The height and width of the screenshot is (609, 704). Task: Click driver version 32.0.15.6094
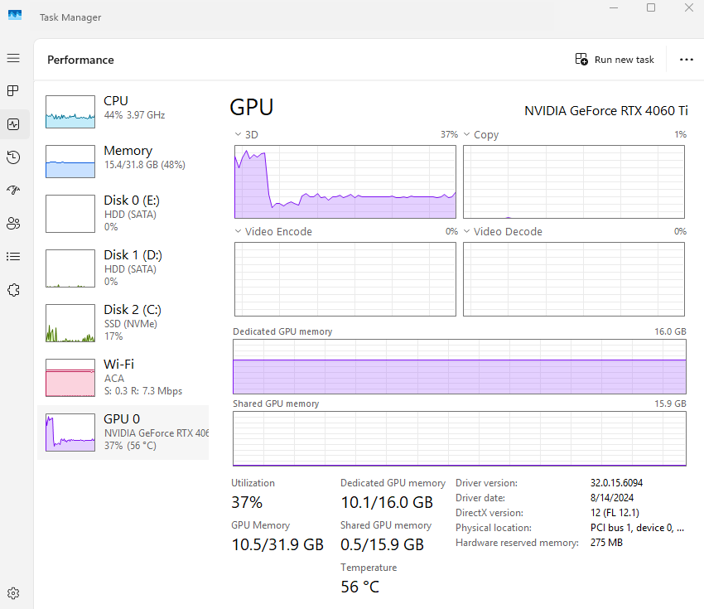click(616, 483)
